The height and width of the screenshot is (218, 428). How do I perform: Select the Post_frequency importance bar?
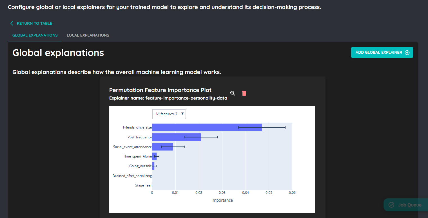pyautogui.click(x=176, y=137)
